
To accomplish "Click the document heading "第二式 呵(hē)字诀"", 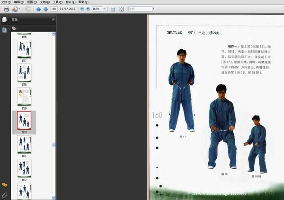I will tap(193, 33).
